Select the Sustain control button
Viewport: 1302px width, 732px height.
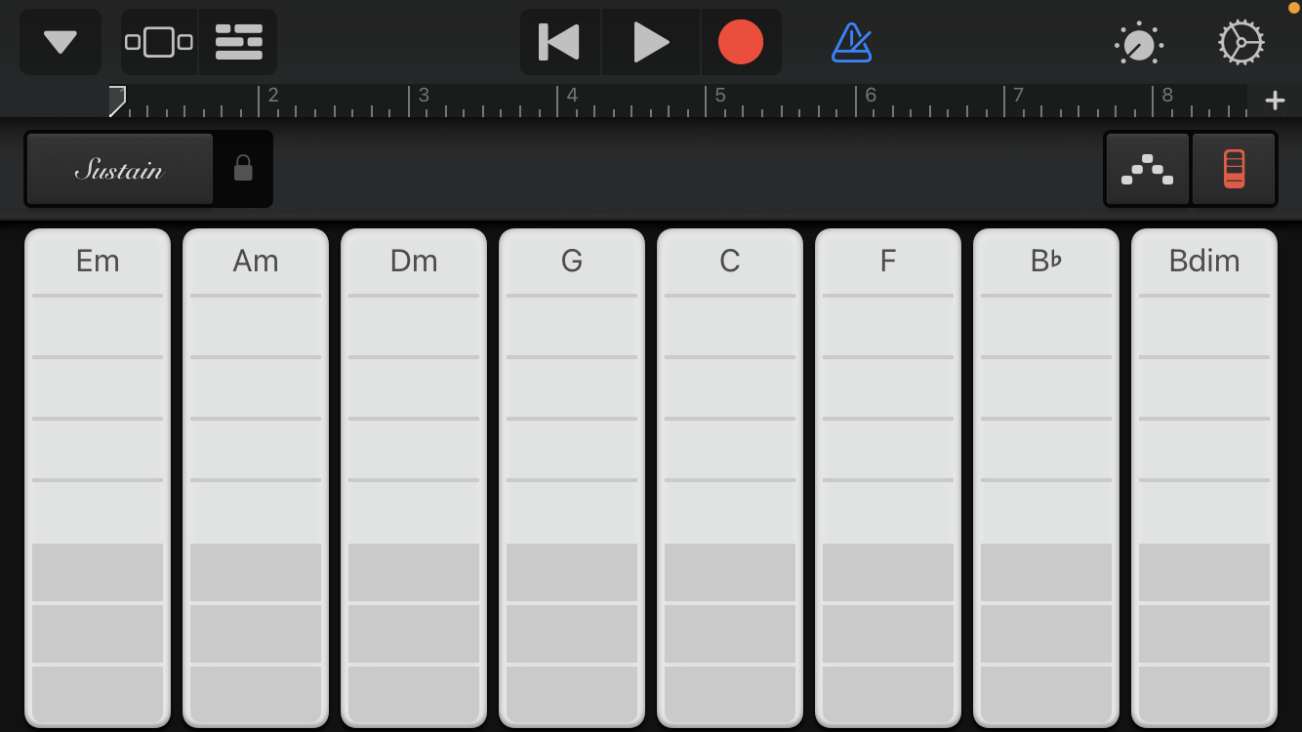(x=119, y=170)
